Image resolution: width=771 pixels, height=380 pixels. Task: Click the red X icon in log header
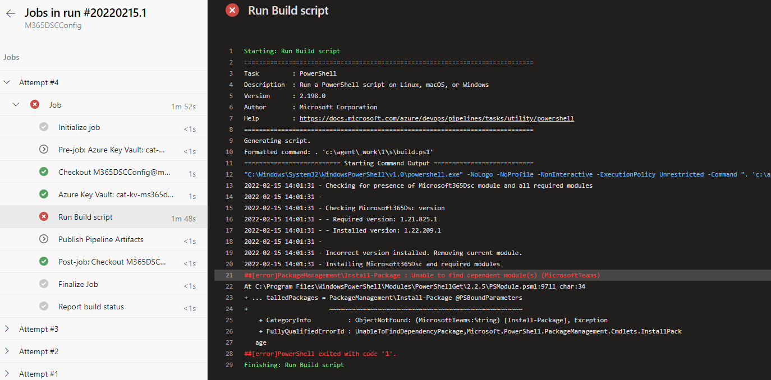click(x=232, y=10)
